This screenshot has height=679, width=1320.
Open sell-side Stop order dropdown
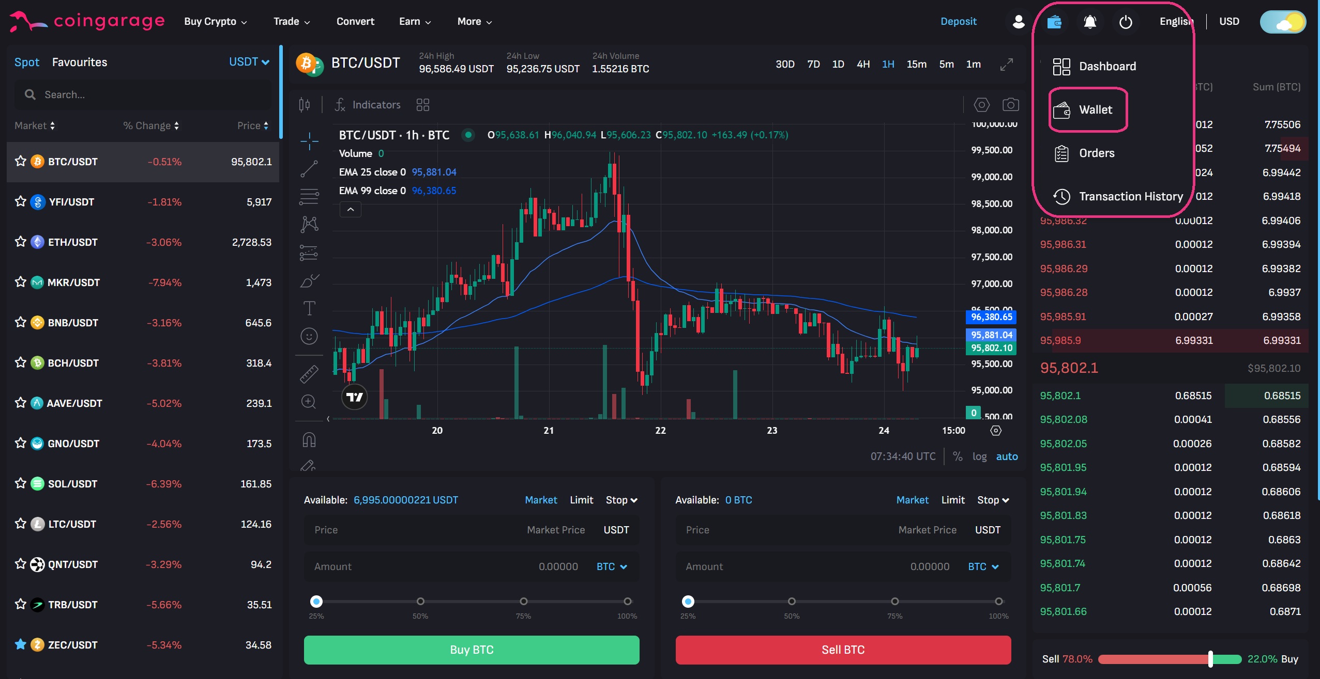click(x=993, y=500)
